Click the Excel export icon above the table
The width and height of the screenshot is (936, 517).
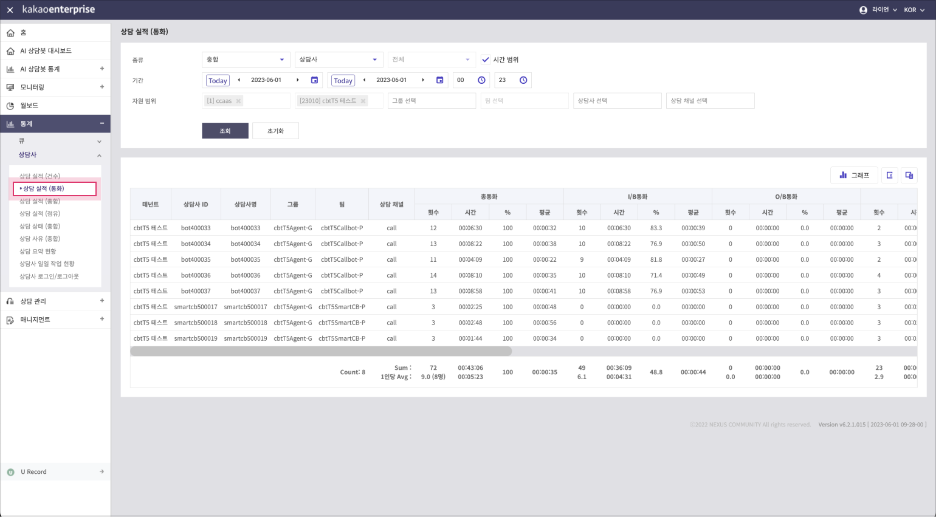[x=889, y=175]
